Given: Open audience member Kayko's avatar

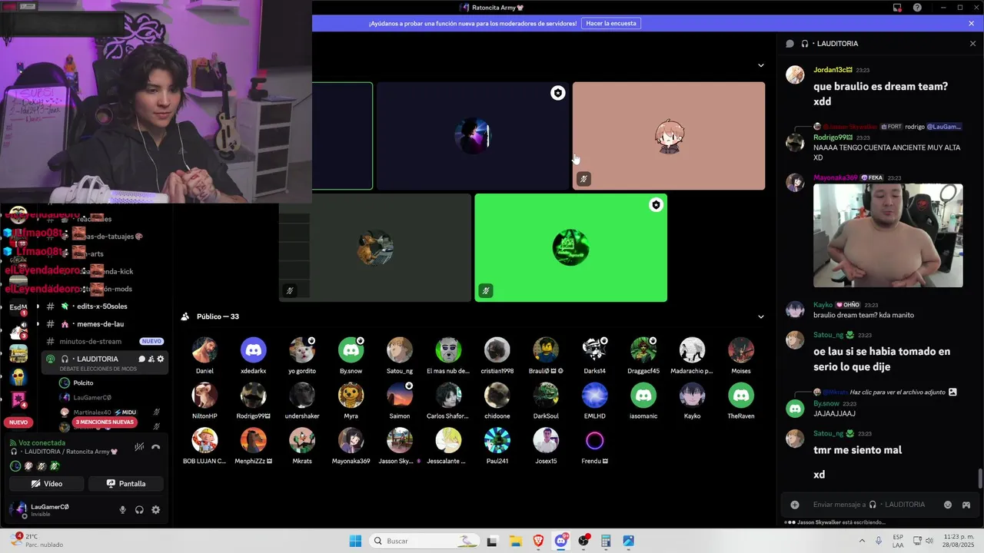Looking at the screenshot, I should (692, 396).
